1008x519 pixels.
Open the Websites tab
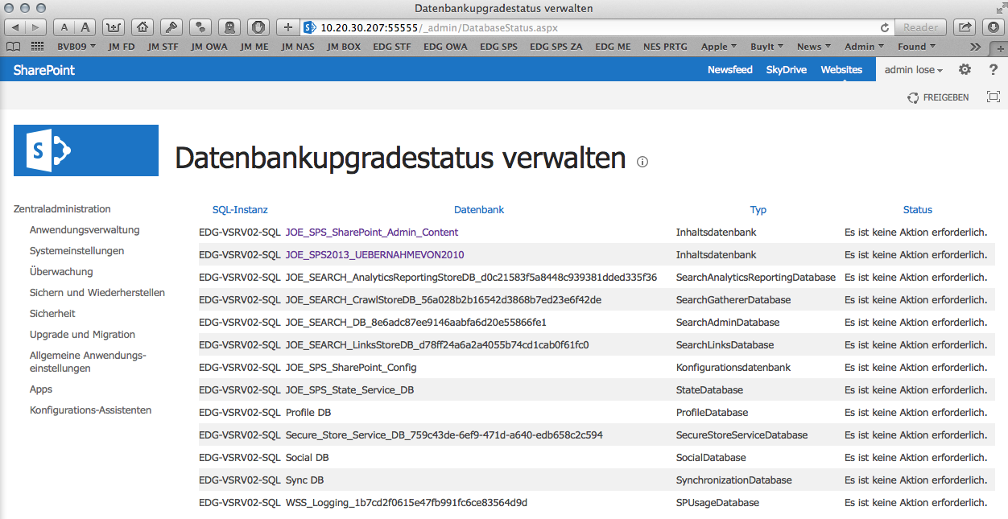pyautogui.click(x=841, y=70)
